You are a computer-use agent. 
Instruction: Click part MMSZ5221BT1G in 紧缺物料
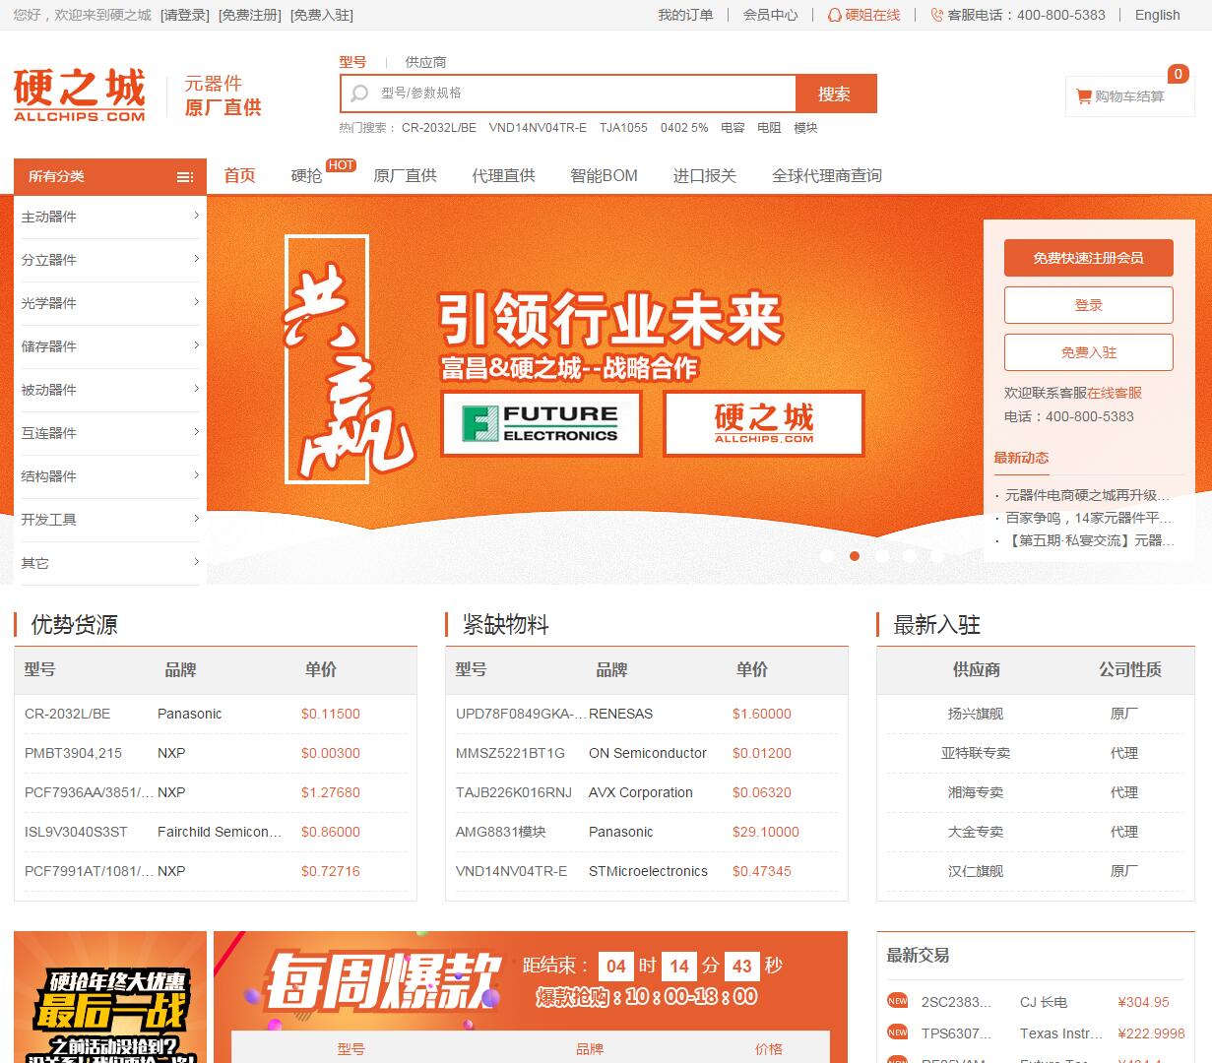tap(510, 753)
